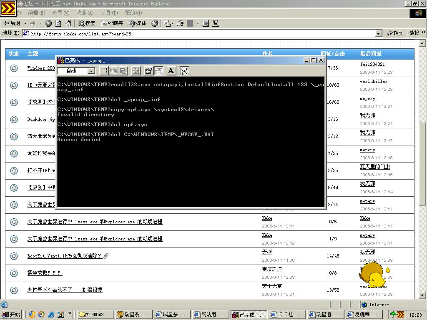This screenshot has height=320, width=427.
Task: Open the Properties icon in the DOS toolbar
Action: pos(148,71)
